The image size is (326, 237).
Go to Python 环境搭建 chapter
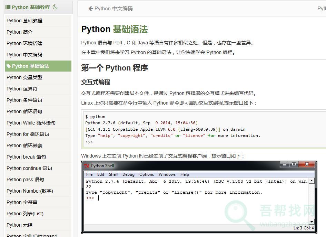coord(24,43)
